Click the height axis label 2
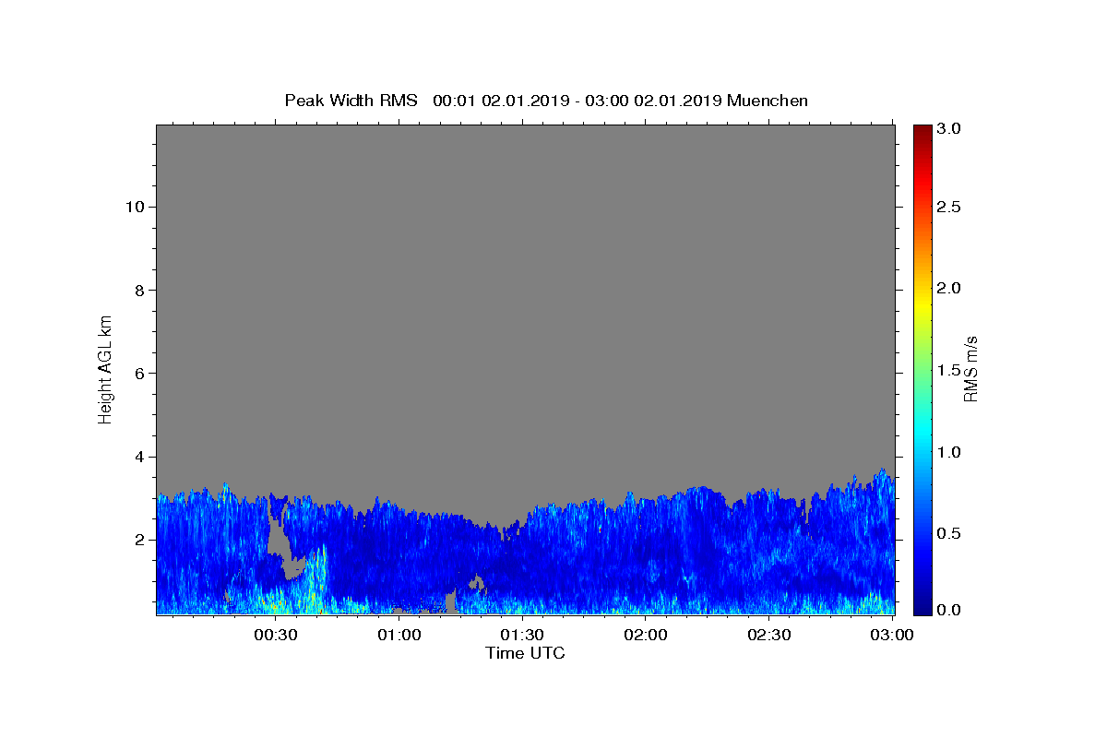Screen dimensions: 1107x738 139,540
